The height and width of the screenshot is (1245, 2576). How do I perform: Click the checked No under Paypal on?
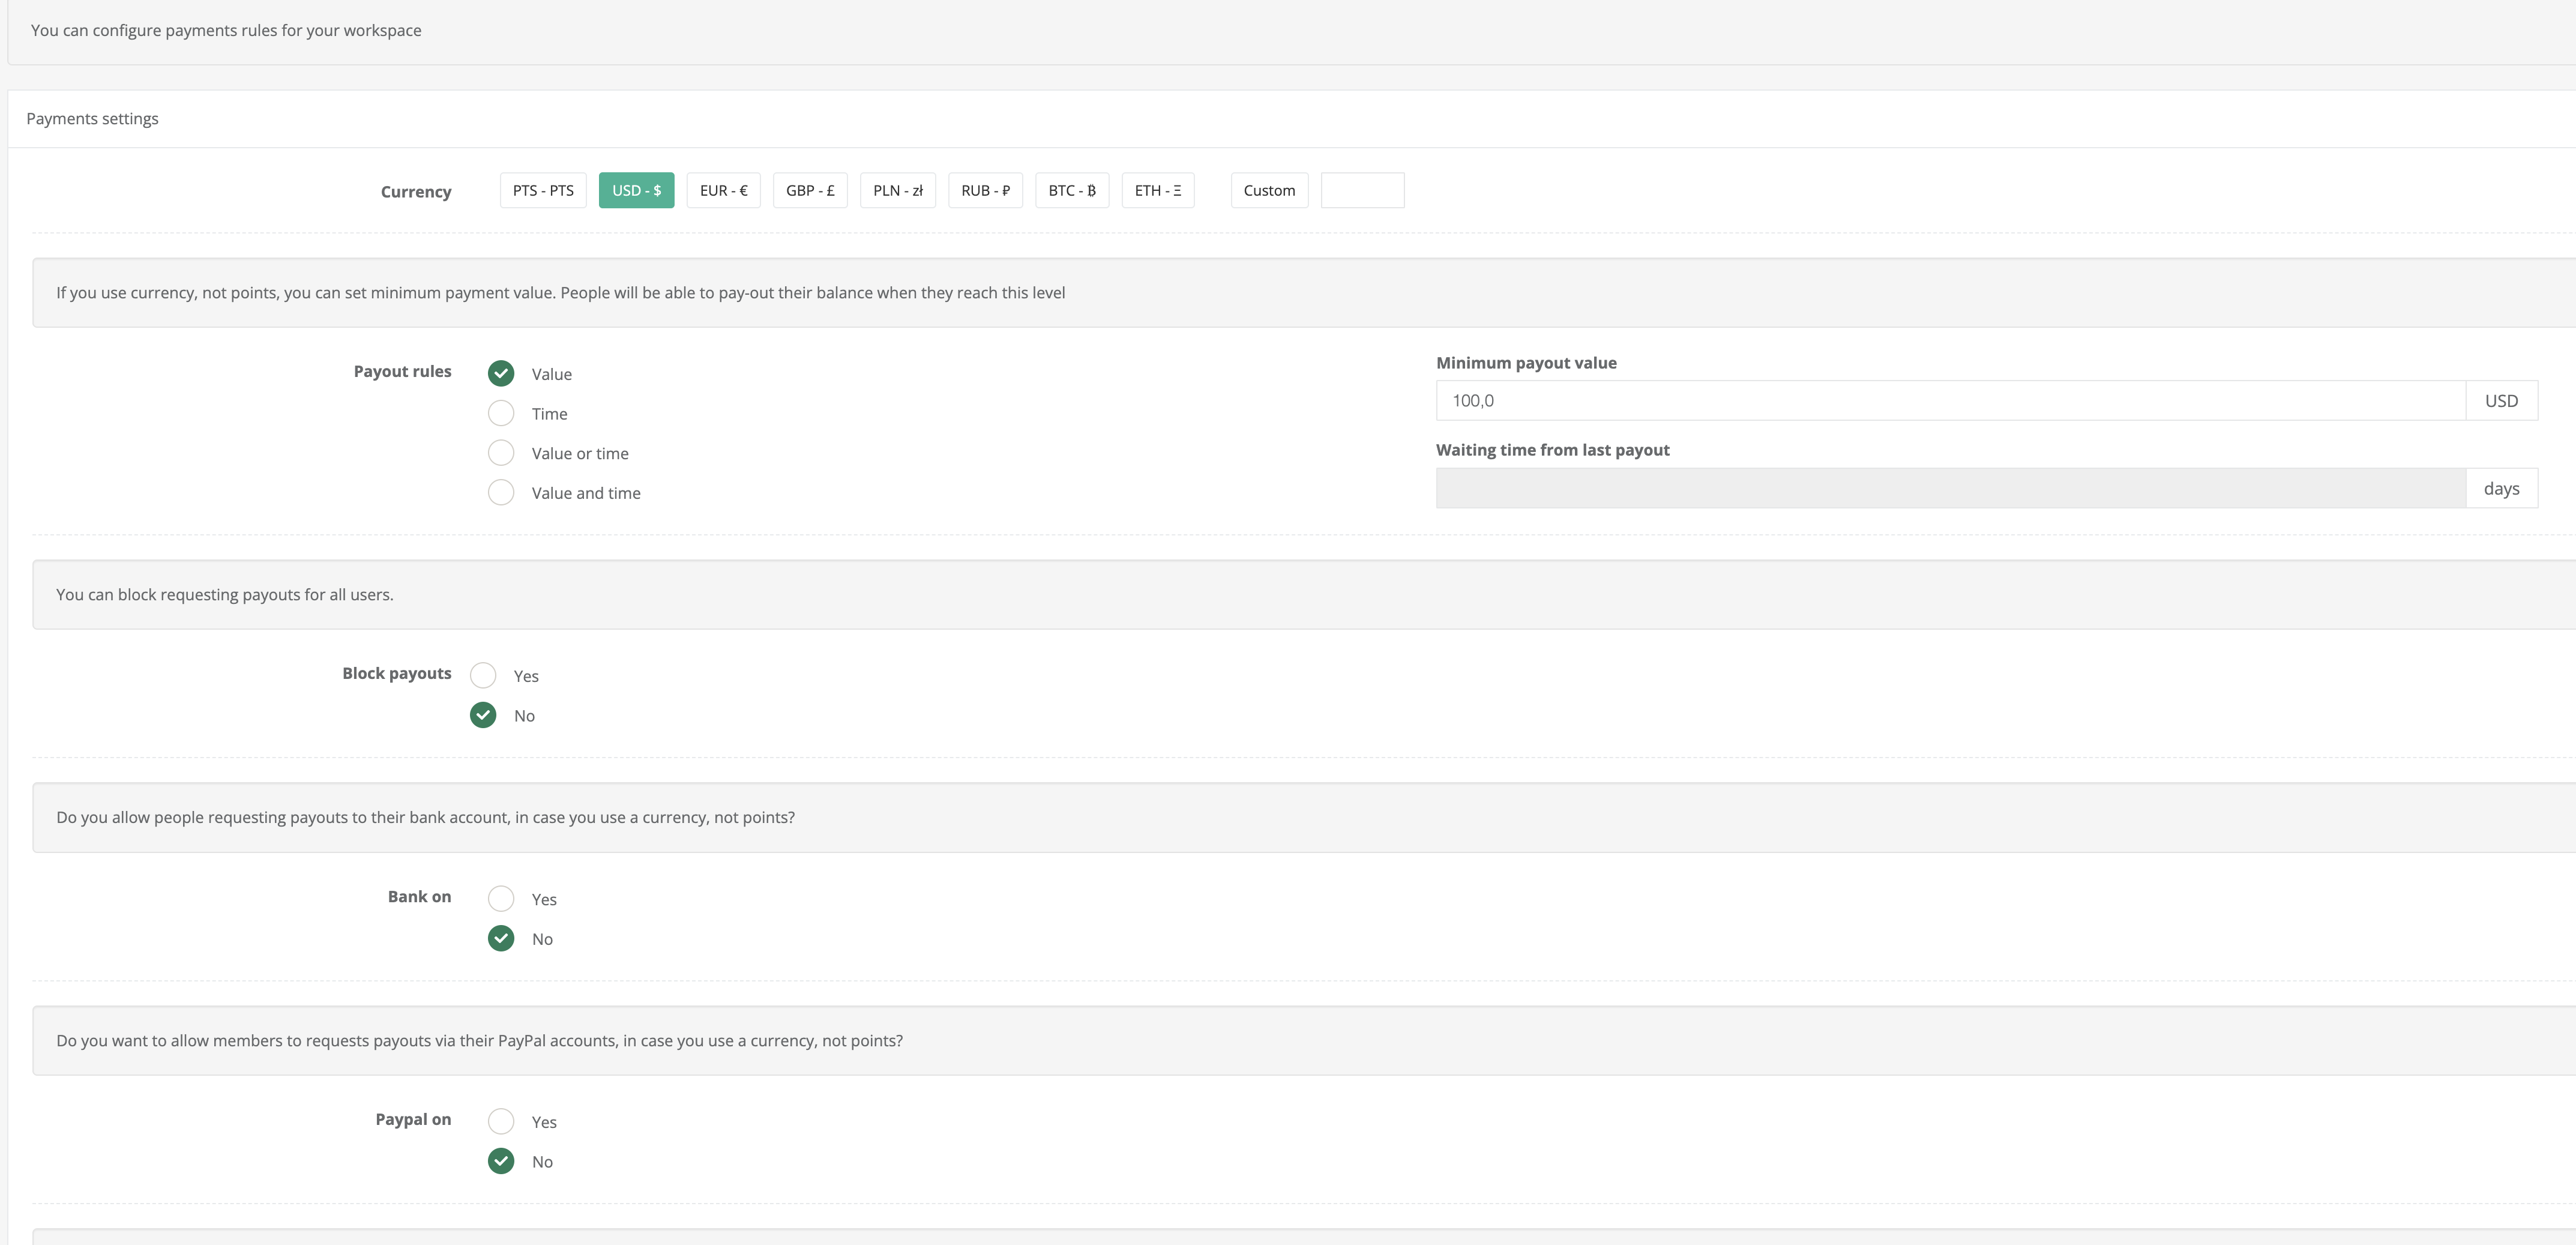coord(501,1161)
